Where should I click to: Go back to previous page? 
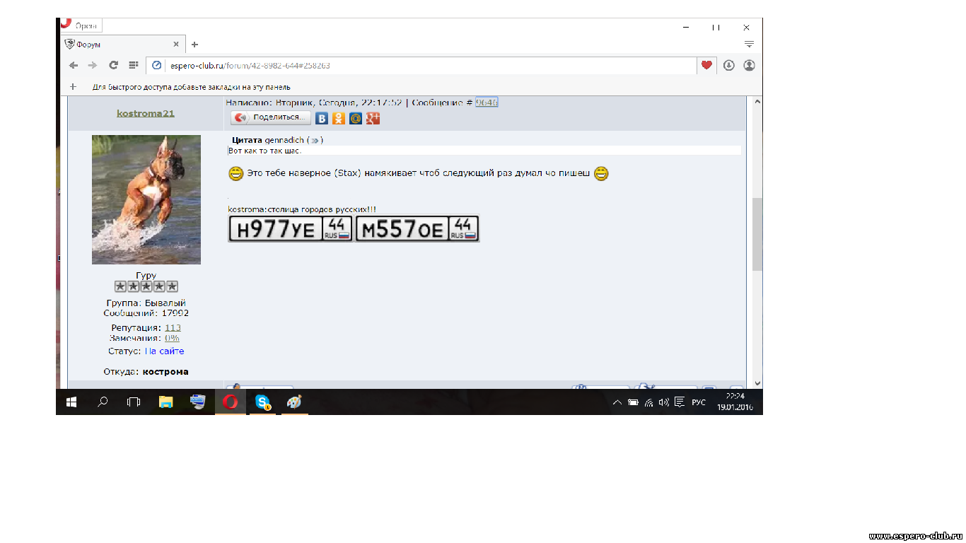(x=74, y=65)
